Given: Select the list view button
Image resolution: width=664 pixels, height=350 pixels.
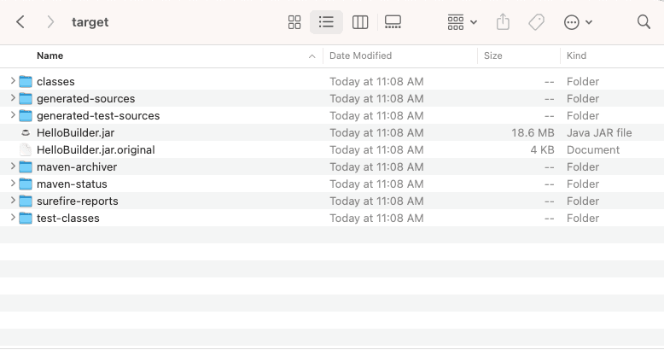Looking at the screenshot, I should (x=326, y=22).
